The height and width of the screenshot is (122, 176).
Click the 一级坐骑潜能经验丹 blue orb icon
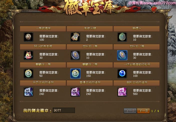pyautogui.click(x=122, y=74)
